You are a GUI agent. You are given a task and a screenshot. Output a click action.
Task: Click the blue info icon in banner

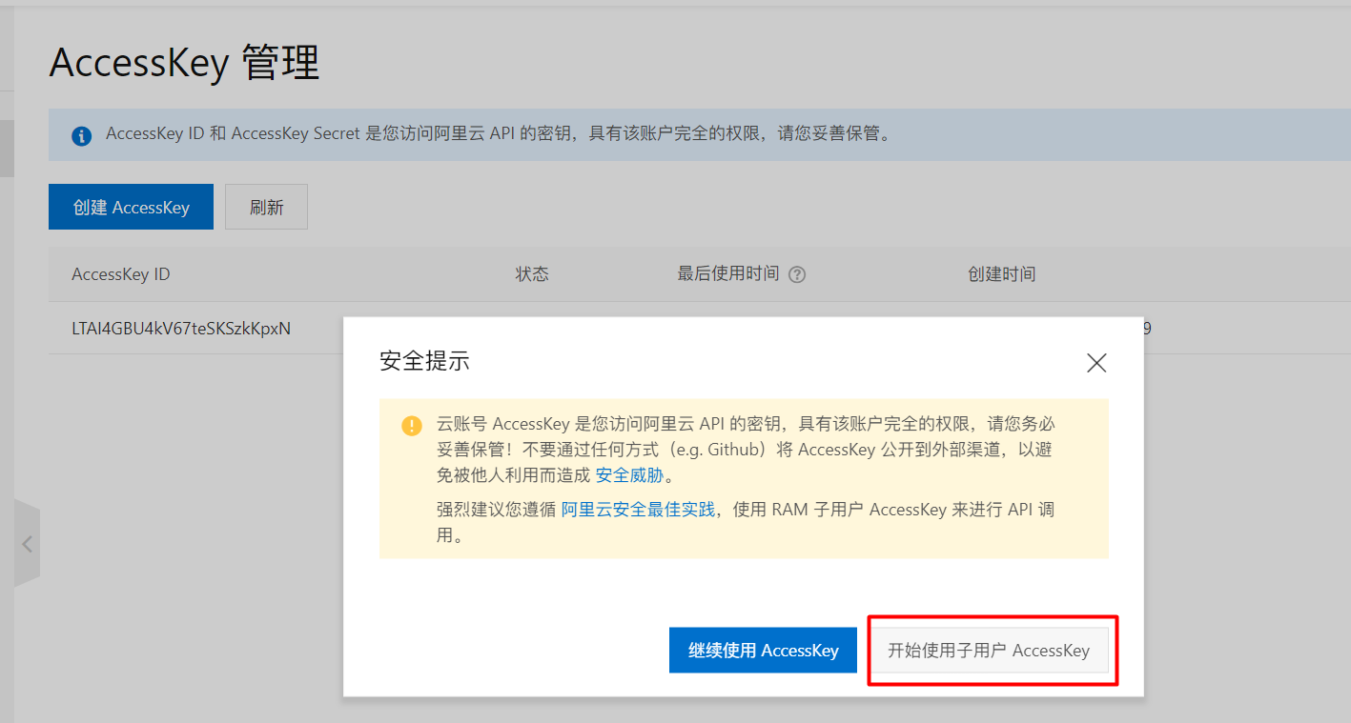coord(82,135)
